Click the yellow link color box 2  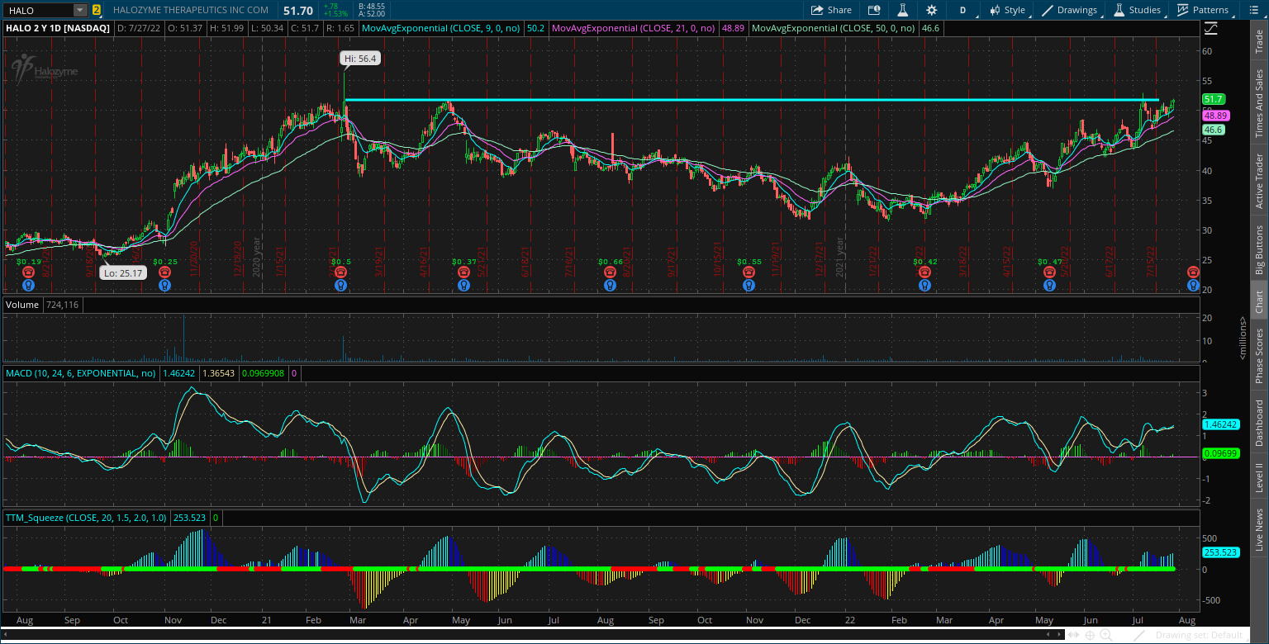(x=97, y=10)
